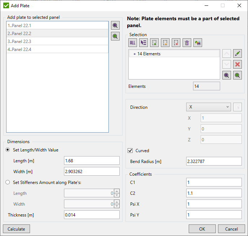This screenshot has width=248, height=236.
Task: Click the purple magnifier beside the panel list
Action: (x=115, y=25)
